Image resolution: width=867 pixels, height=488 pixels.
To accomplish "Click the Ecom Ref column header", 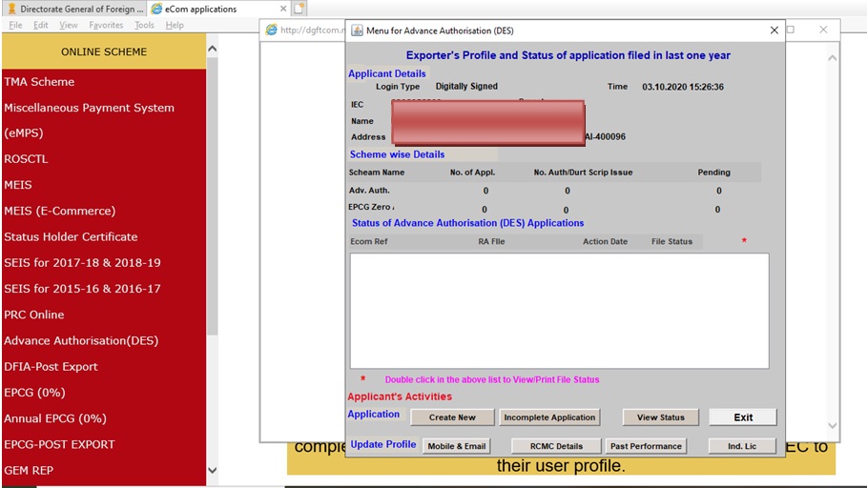I will (369, 241).
